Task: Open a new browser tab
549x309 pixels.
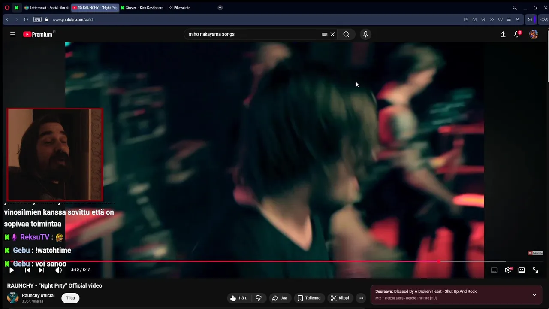Action: [220, 8]
